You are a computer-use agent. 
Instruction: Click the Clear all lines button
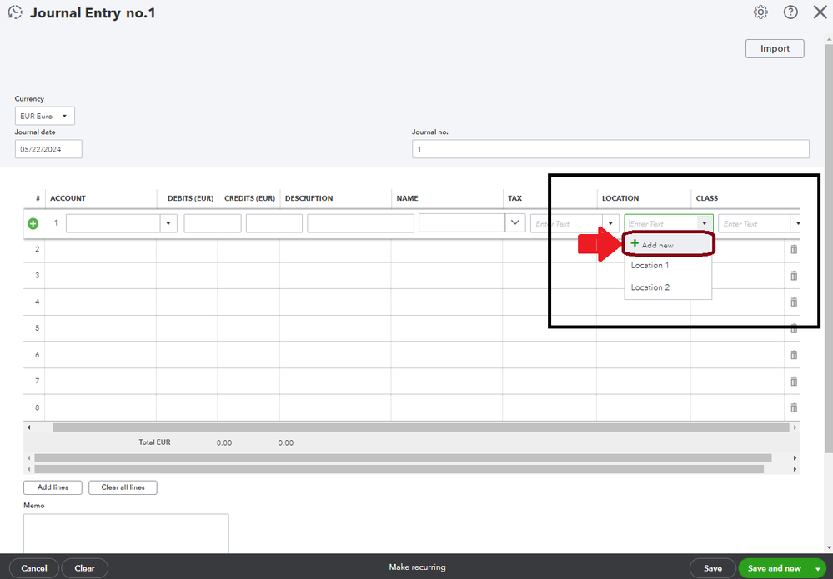[123, 487]
